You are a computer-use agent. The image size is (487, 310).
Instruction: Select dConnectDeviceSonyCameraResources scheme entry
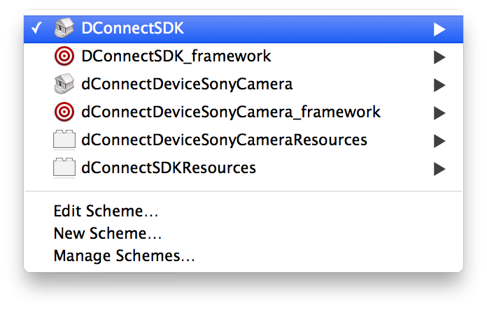tap(224, 140)
